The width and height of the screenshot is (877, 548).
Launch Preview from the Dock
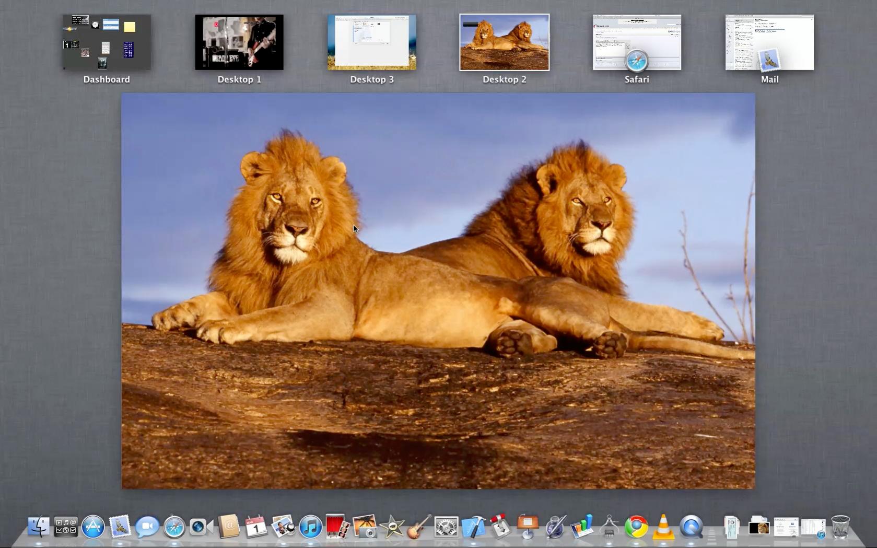(x=283, y=527)
